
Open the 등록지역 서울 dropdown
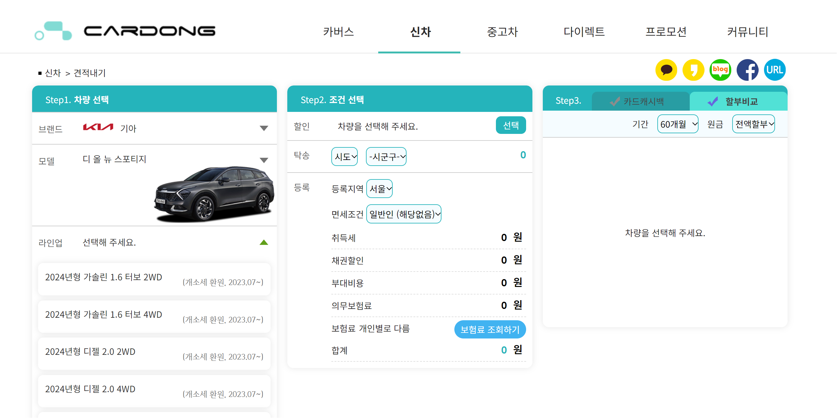[x=379, y=189]
